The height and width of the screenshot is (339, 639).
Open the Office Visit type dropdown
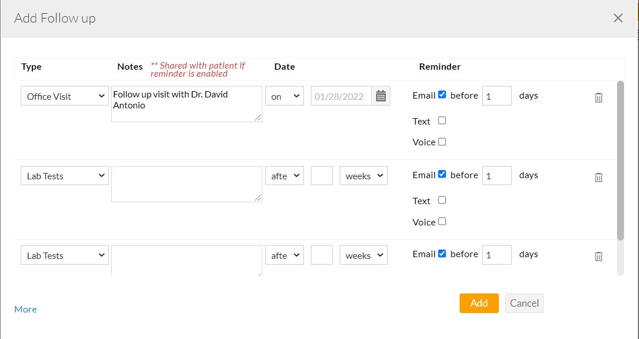click(65, 96)
